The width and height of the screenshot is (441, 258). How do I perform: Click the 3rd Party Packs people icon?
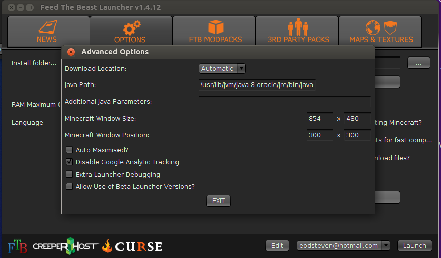[298, 27]
